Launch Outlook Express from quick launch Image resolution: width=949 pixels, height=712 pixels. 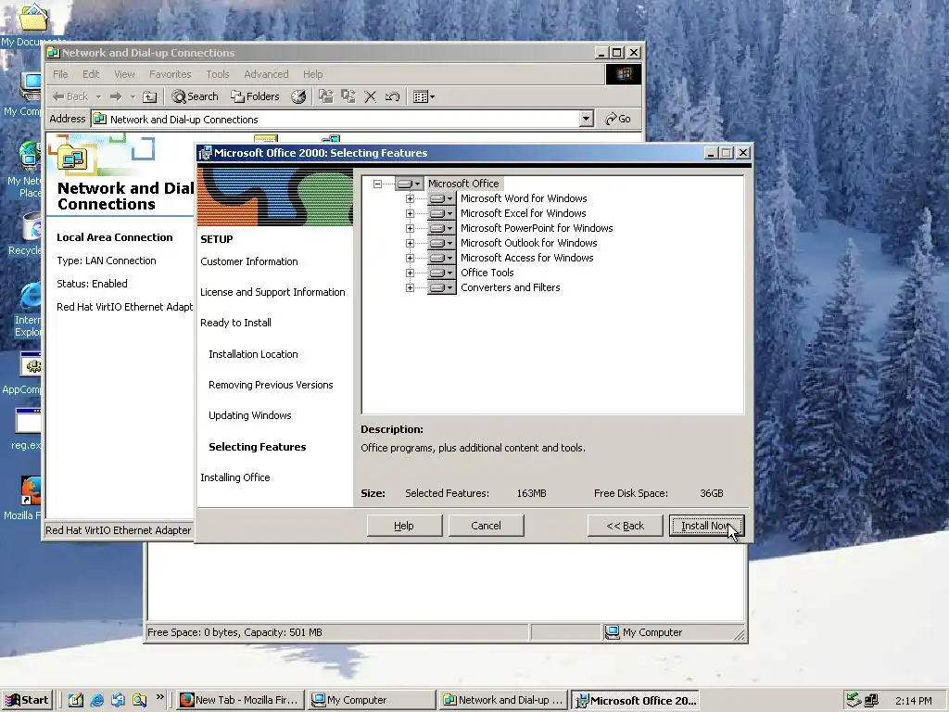tap(118, 700)
